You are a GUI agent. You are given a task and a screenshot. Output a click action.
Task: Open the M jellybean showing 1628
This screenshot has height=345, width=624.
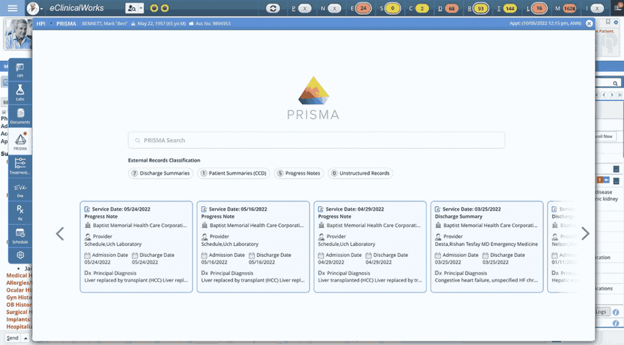point(570,9)
